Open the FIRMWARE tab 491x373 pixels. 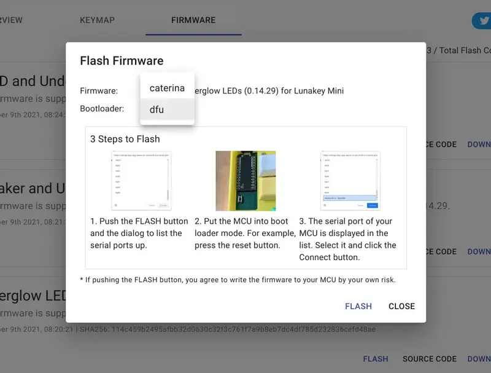point(193,20)
